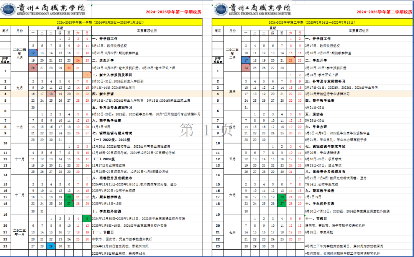Image resolution: width=414 pixels, height=257 pixels.
Task: Click the heading 六、毕业办理
Action: click(316, 127)
